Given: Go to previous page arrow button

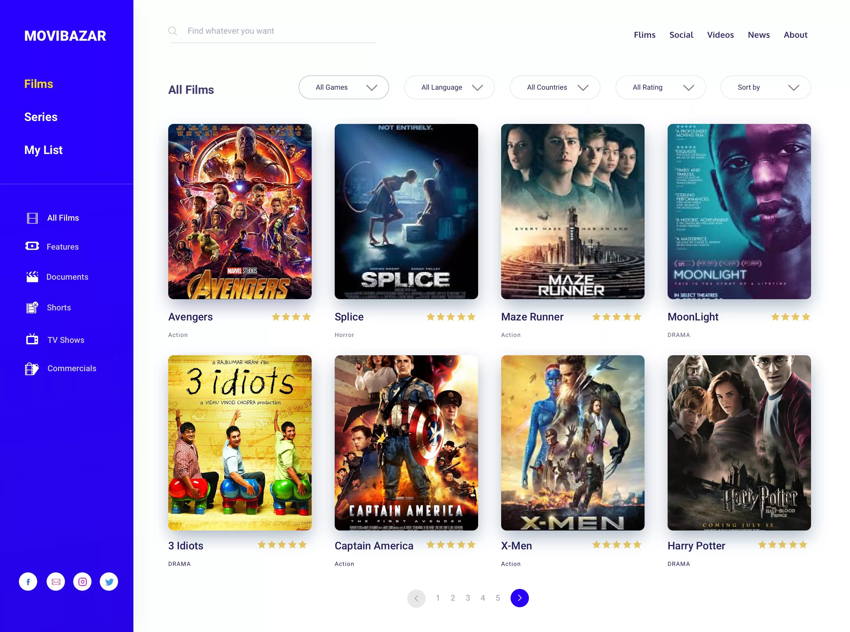Looking at the screenshot, I should [x=416, y=598].
